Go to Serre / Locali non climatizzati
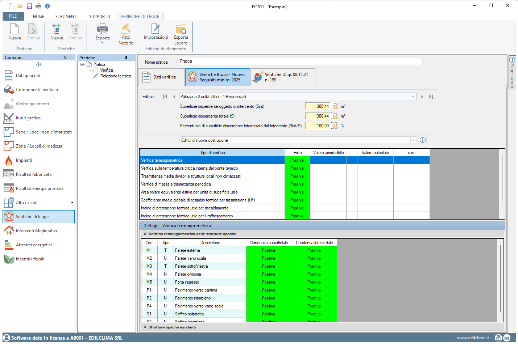 39,132
